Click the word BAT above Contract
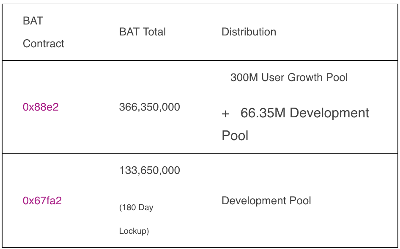The width and height of the screenshot is (400, 249). (x=33, y=21)
